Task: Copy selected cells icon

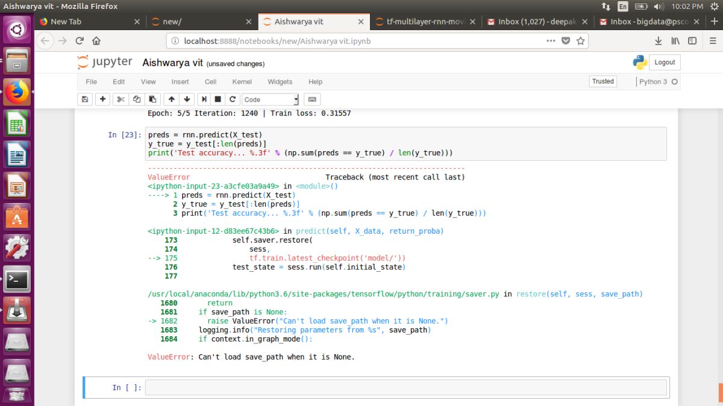Action: (x=137, y=99)
